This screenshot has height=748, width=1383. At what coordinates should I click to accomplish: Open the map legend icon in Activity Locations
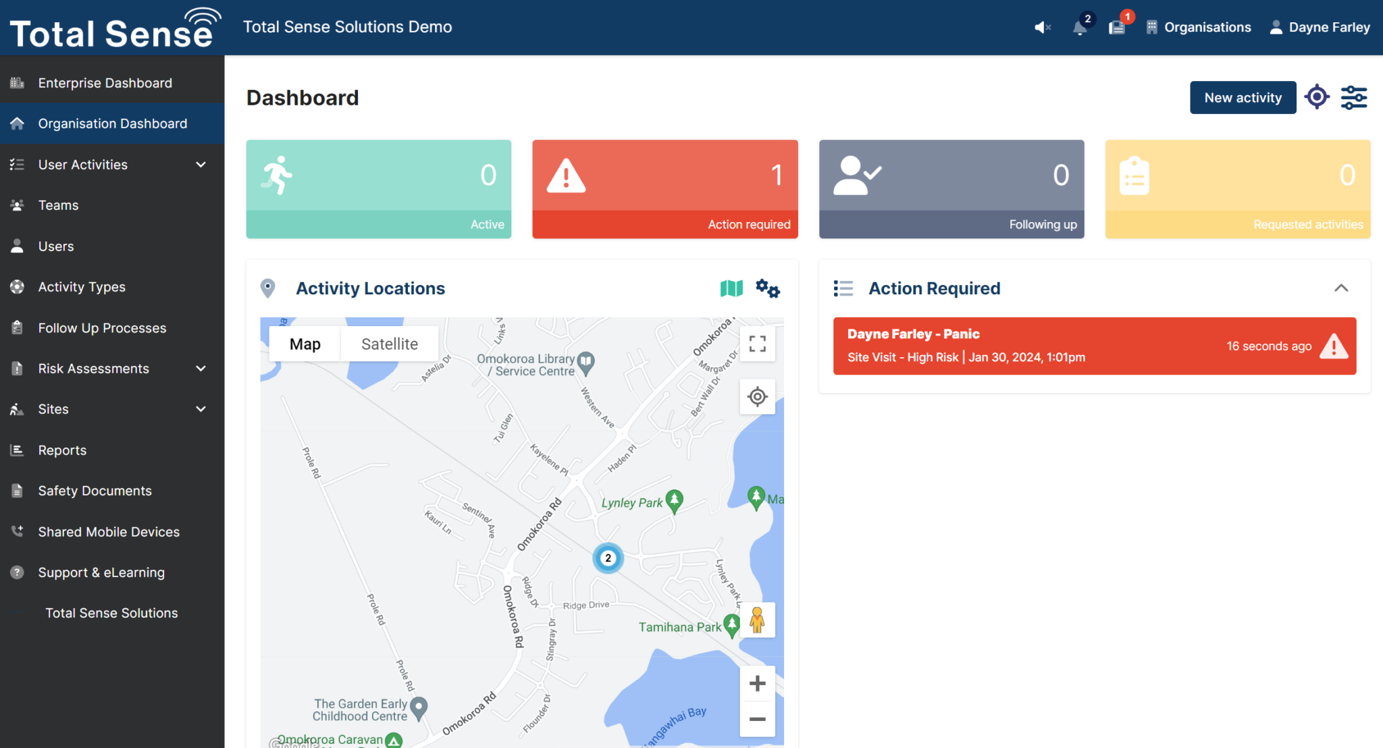(731, 288)
